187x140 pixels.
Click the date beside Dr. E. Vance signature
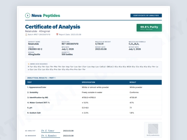click(x=68, y=131)
